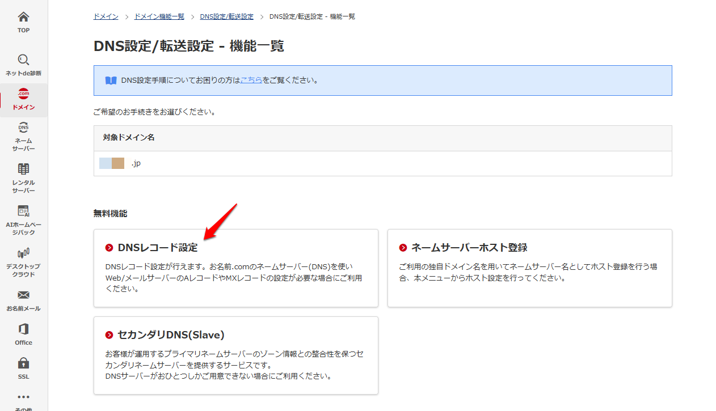The width and height of the screenshot is (716, 411).
Task: Expand その他 three-dots menu in sidebar
Action: click(x=23, y=397)
